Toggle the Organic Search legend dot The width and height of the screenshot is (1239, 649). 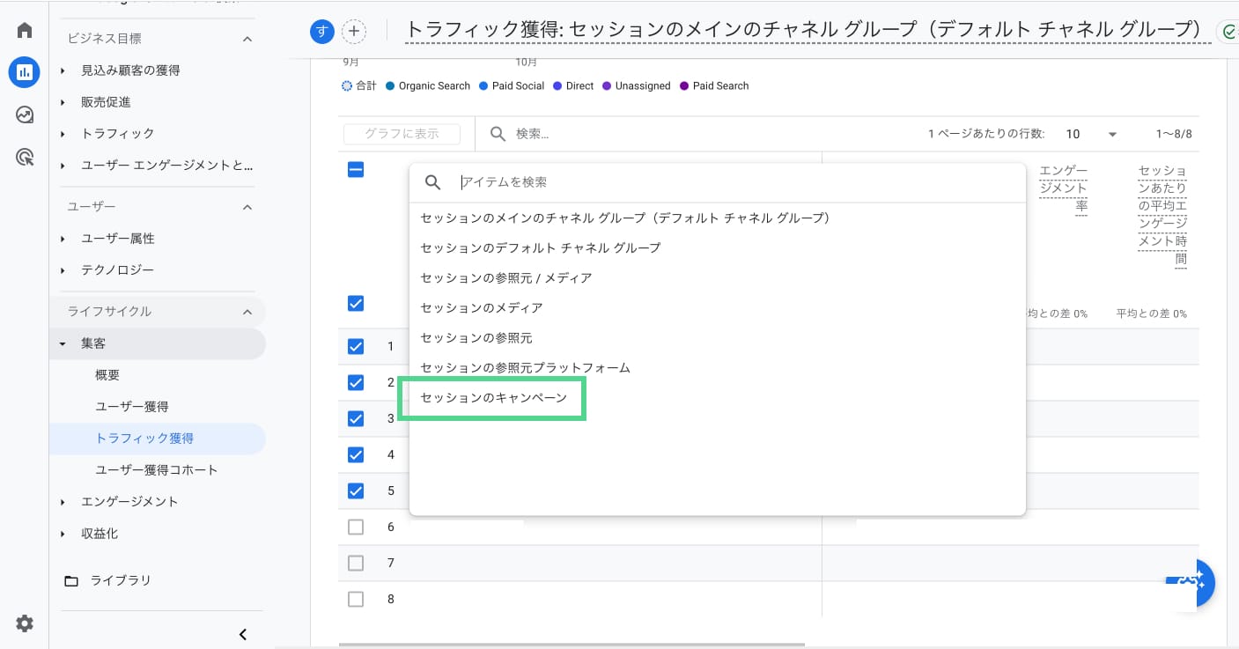click(x=390, y=86)
